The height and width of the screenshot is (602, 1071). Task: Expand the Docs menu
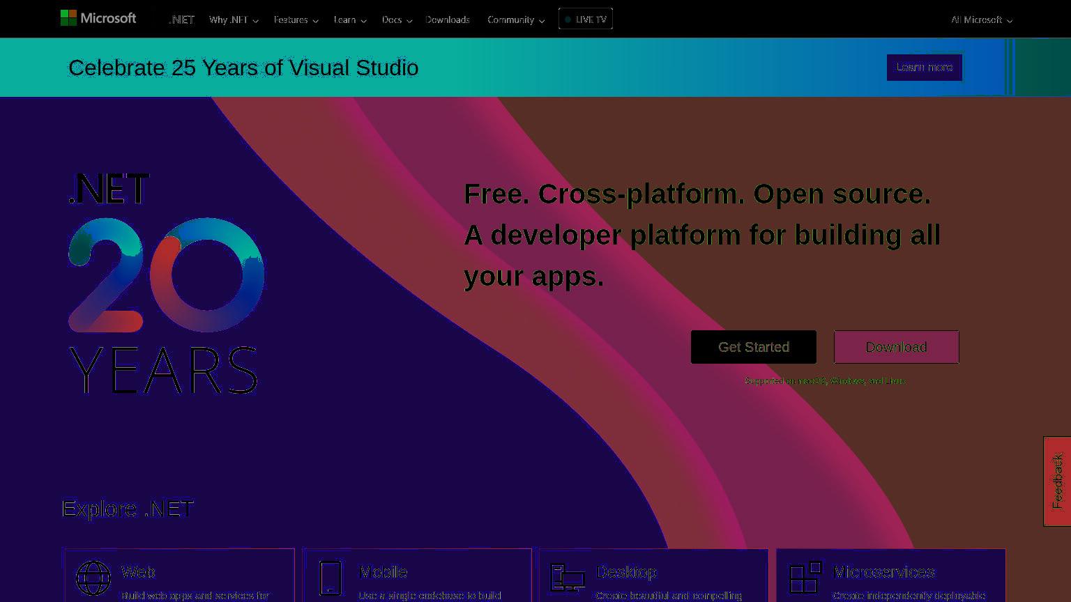[x=397, y=20]
